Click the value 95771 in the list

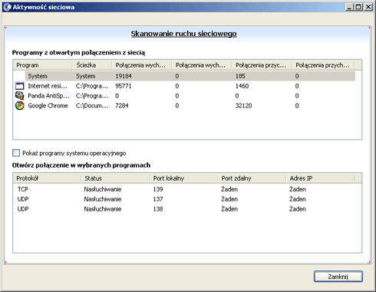pos(124,86)
